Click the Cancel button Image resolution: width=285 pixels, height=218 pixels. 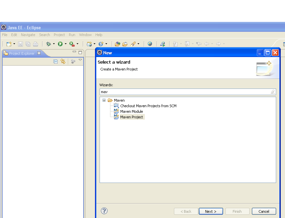click(264, 211)
